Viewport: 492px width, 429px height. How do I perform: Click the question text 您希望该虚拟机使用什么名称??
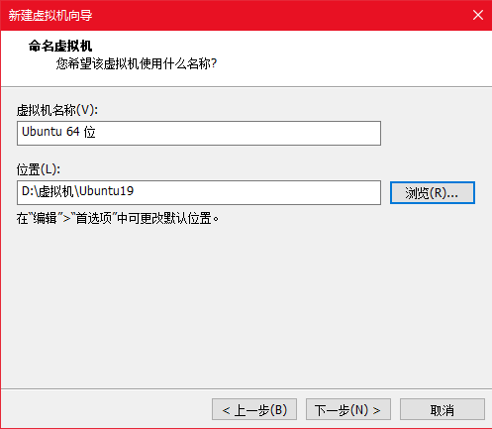point(137,63)
